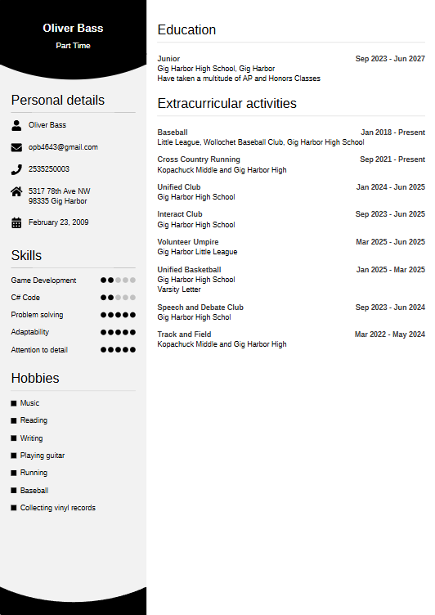Image resolution: width=435 pixels, height=615 pixels.
Task: Click the Sep 2023 - Jun 2027 education date
Action: click(x=390, y=58)
